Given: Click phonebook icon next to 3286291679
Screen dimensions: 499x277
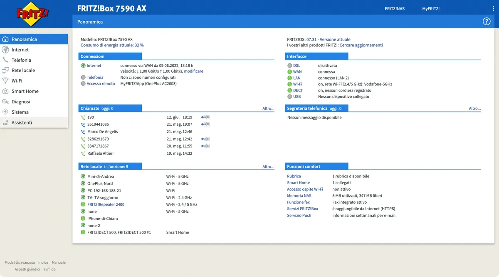Looking at the screenshot, I should (205, 139).
